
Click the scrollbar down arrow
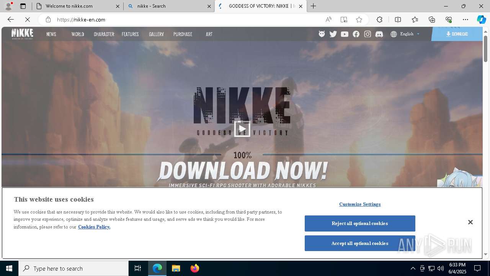[x=486, y=254]
